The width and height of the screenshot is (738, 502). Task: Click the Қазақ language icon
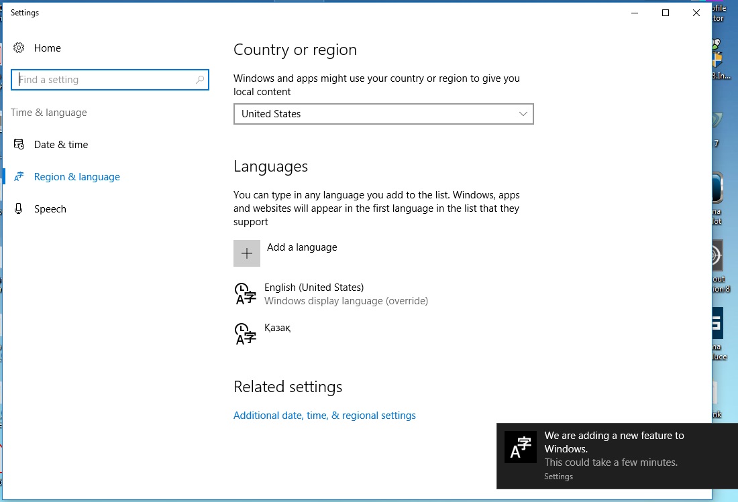coord(245,334)
